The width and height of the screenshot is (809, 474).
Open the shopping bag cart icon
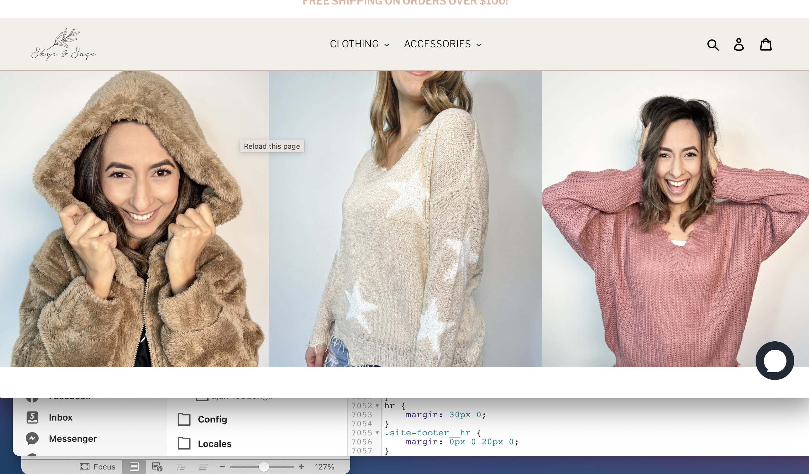pos(766,44)
